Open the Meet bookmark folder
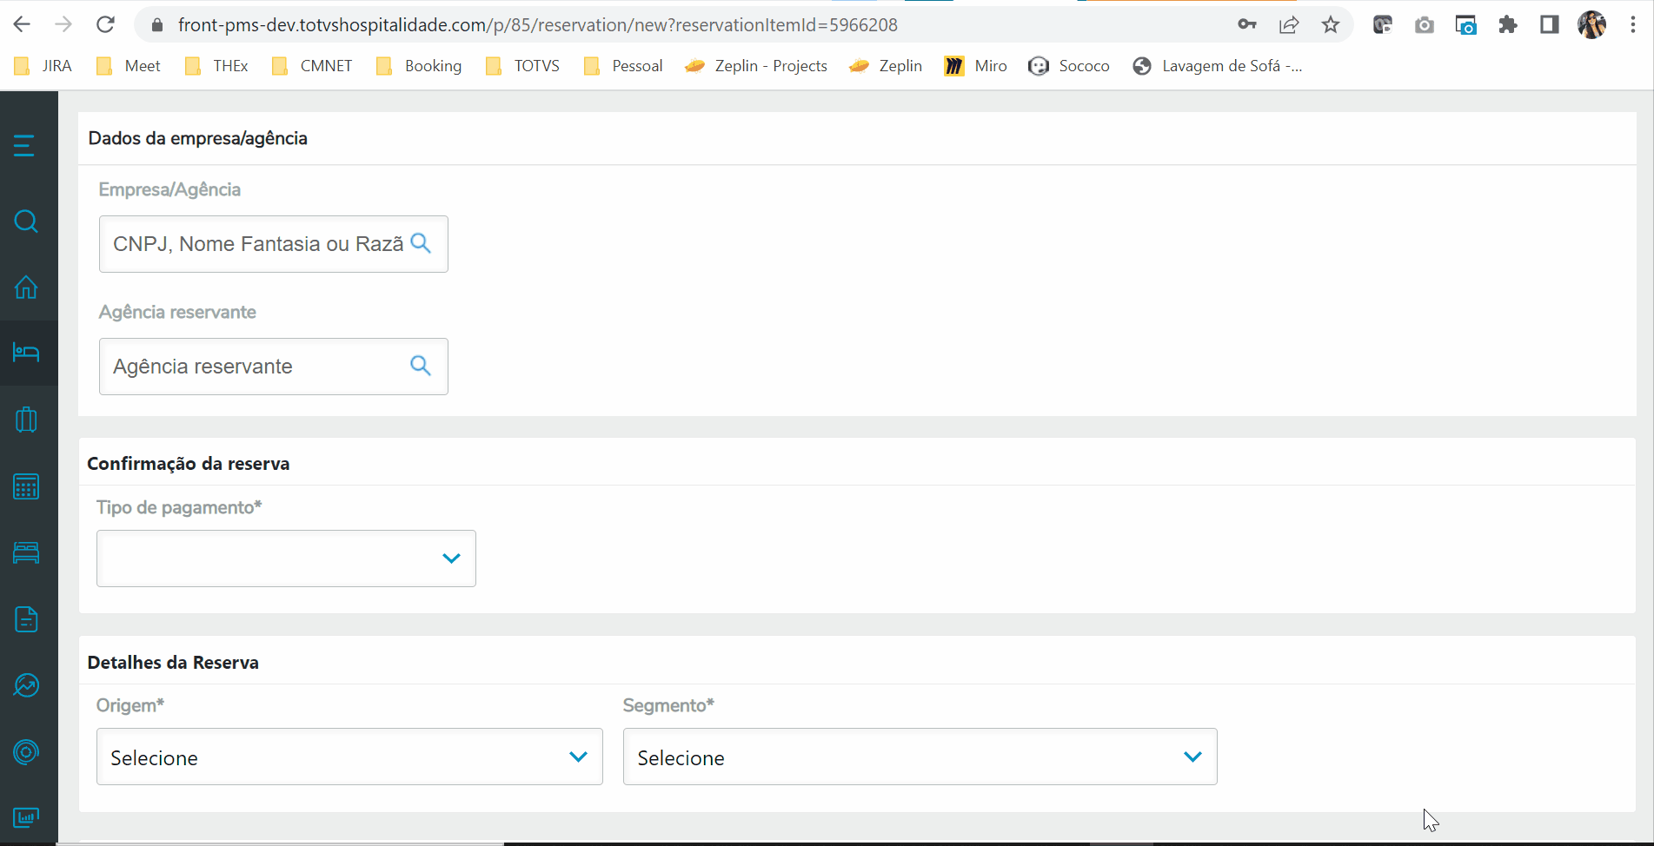The height and width of the screenshot is (846, 1654). 128,66
